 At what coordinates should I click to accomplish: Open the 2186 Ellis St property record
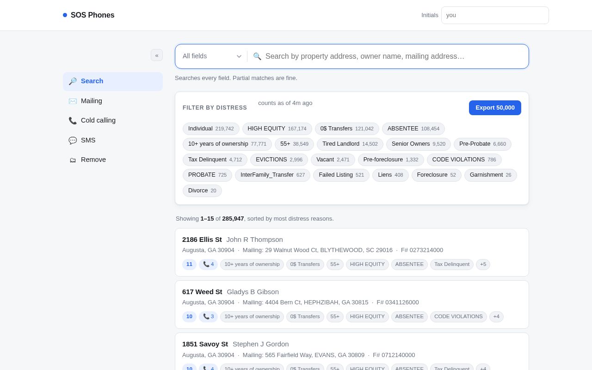pos(352,253)
